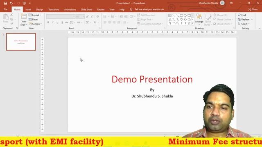This screenshot has width=262, height=147.
Task: Select slide 1 thumbnail
Action: [x=21, y=42]
